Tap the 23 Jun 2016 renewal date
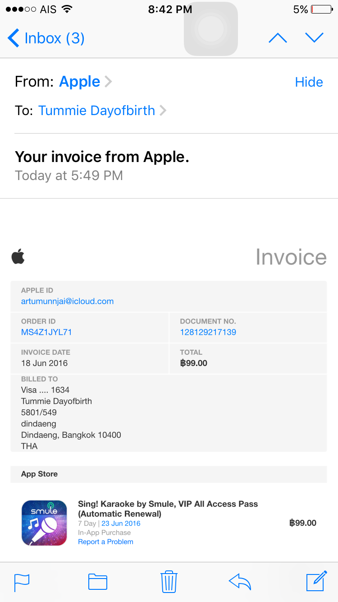Image resolution: width=338 pixels, height=602 pixels. pyautogui.click(x=121, y=523)
